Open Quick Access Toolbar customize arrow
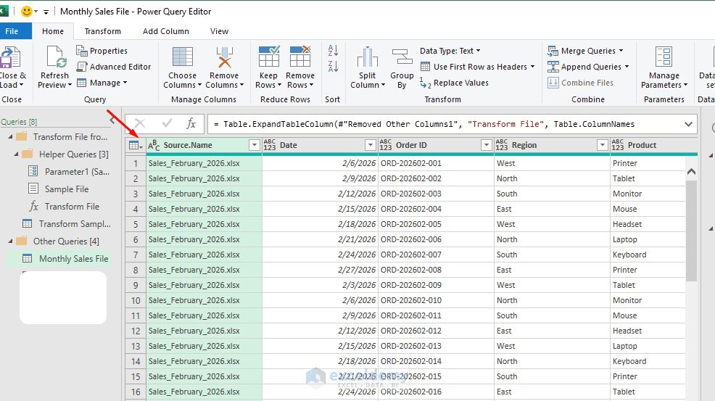The height and width of the screenshot is (401, 715). click(46, 12)
